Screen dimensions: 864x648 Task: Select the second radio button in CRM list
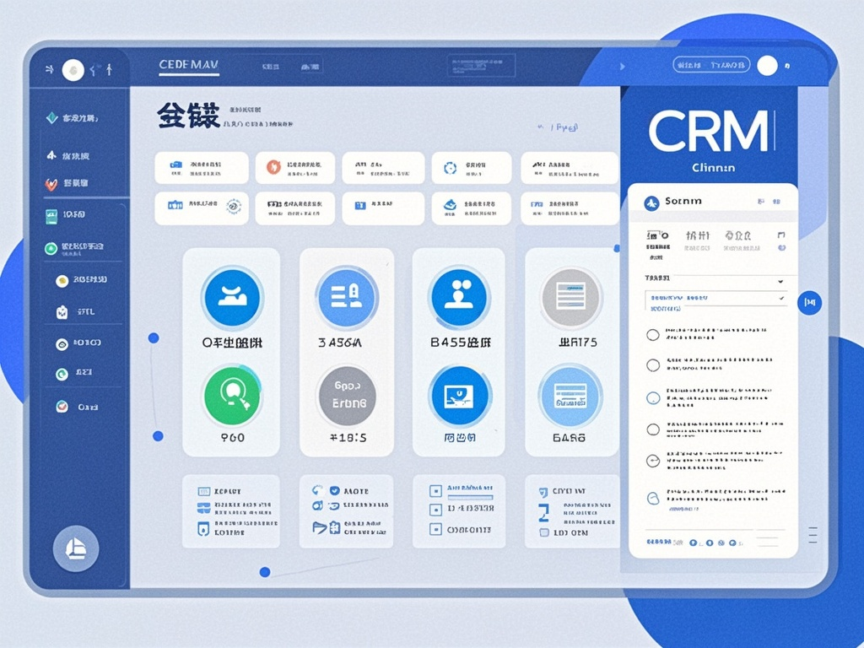point(652,365)
